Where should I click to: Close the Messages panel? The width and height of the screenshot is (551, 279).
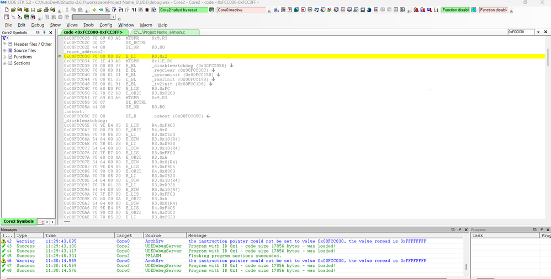(465, 229)
